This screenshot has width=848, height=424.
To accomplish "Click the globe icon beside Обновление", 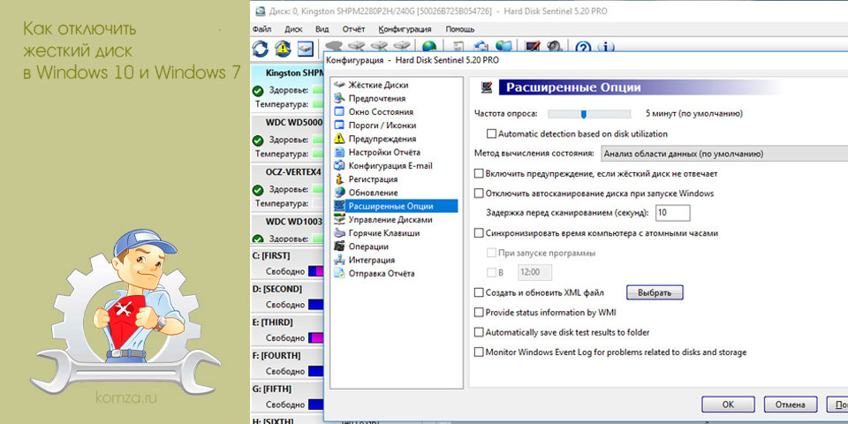I will point(339,192).
